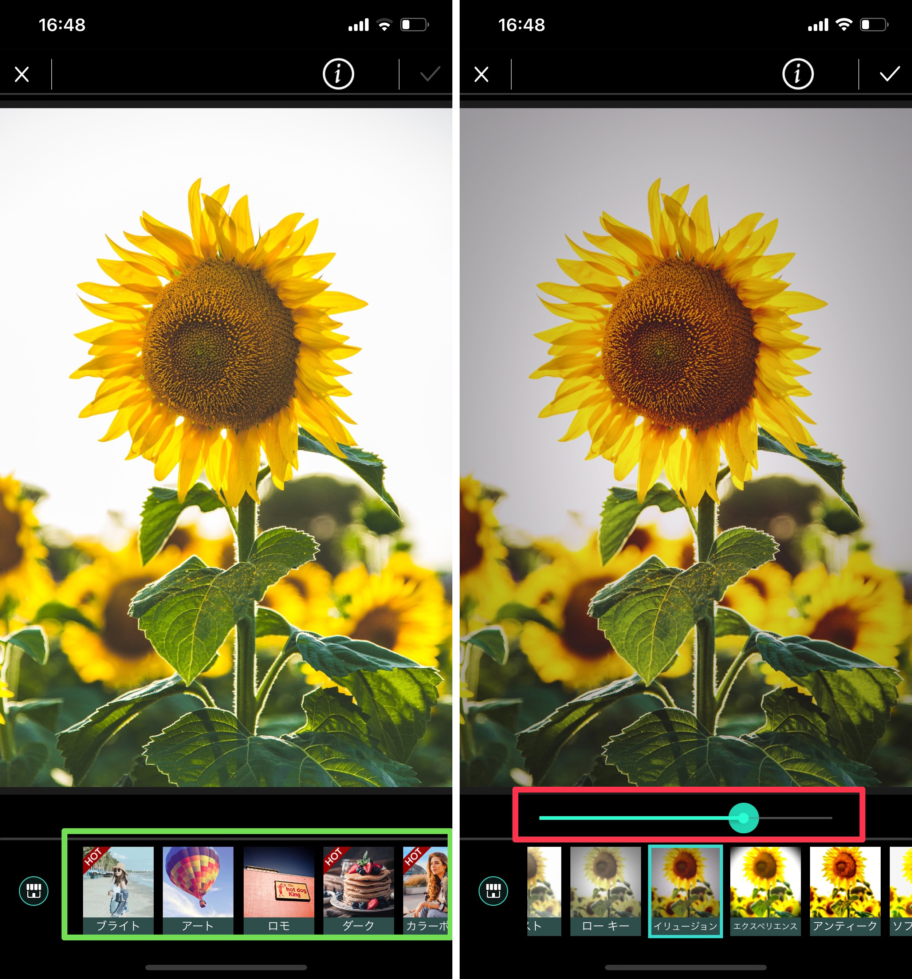Viewport: 912px width, 979px height.
Task: Open info icon on left screen
Action: coord(338,74)
